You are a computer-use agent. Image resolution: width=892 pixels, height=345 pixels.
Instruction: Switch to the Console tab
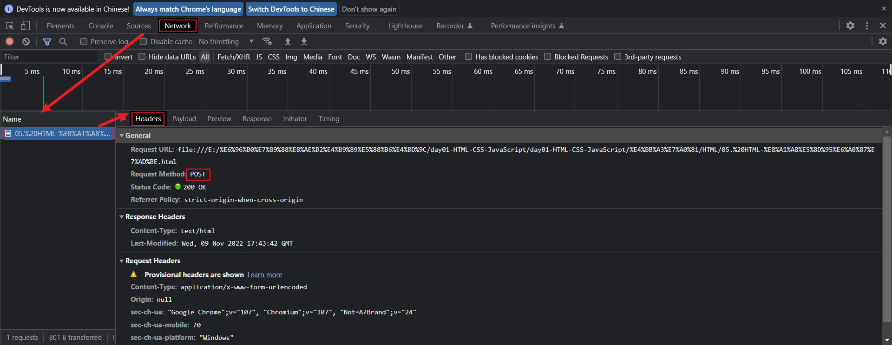(101, 26)
